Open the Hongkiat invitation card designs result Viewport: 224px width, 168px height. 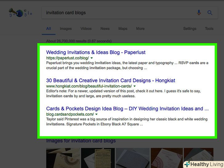point(110,81)
